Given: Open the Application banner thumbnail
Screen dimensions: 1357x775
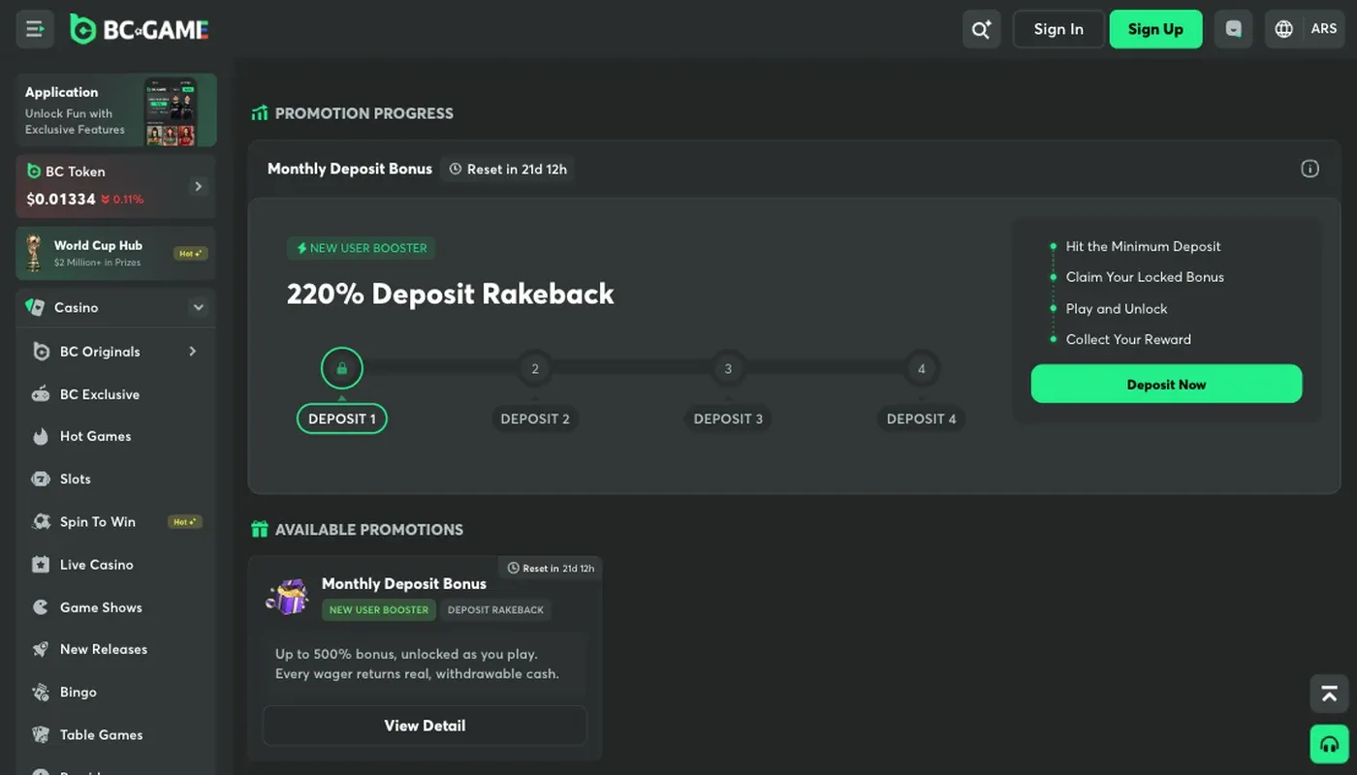Looking at the screenshot, I should click(171, 111).
